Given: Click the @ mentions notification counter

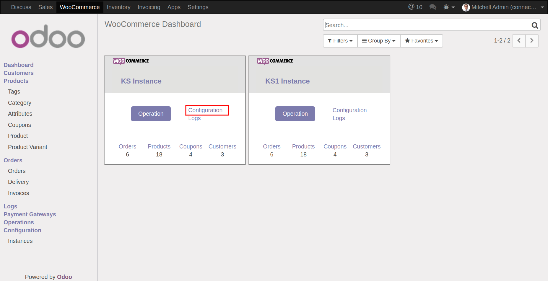Looking at the screenshot, I should point(415,7).
